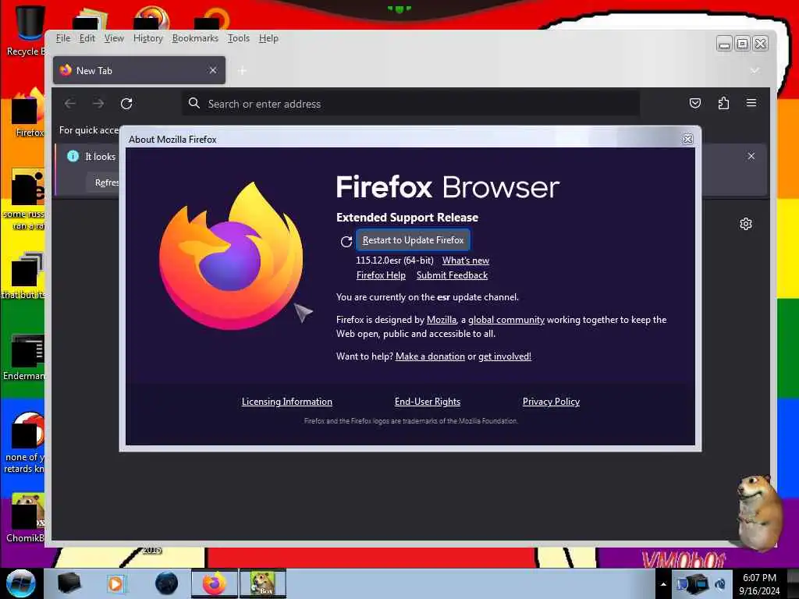This screenshot has height=599, width=799.
Task: Click the black box taskbar icon
Action: tap(69, 583)
